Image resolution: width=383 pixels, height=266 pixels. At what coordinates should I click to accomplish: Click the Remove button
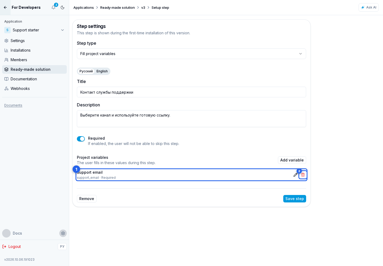86,199
